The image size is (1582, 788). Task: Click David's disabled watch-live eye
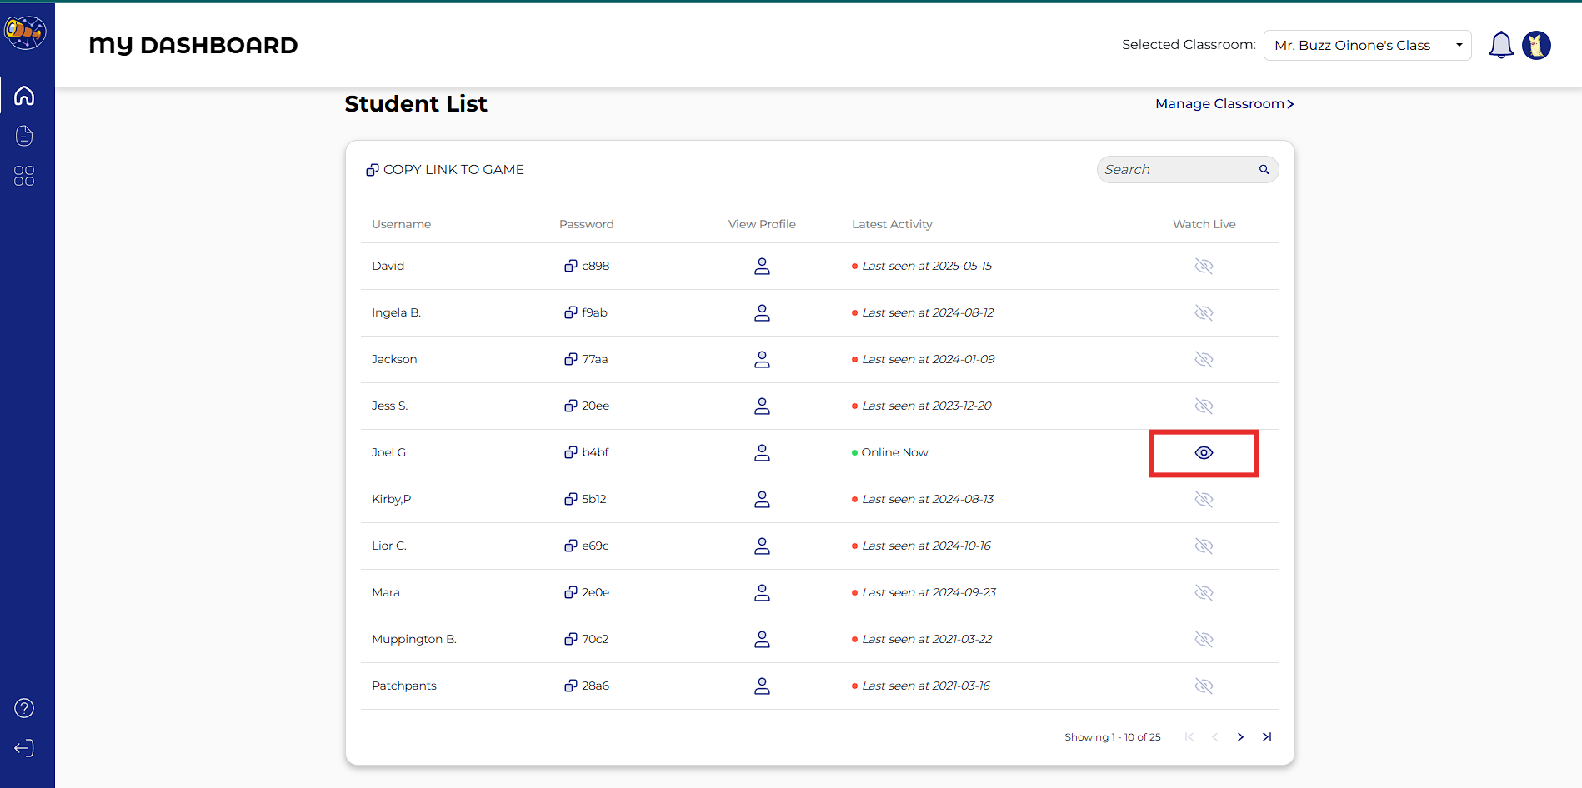(x=1204, y=266)
